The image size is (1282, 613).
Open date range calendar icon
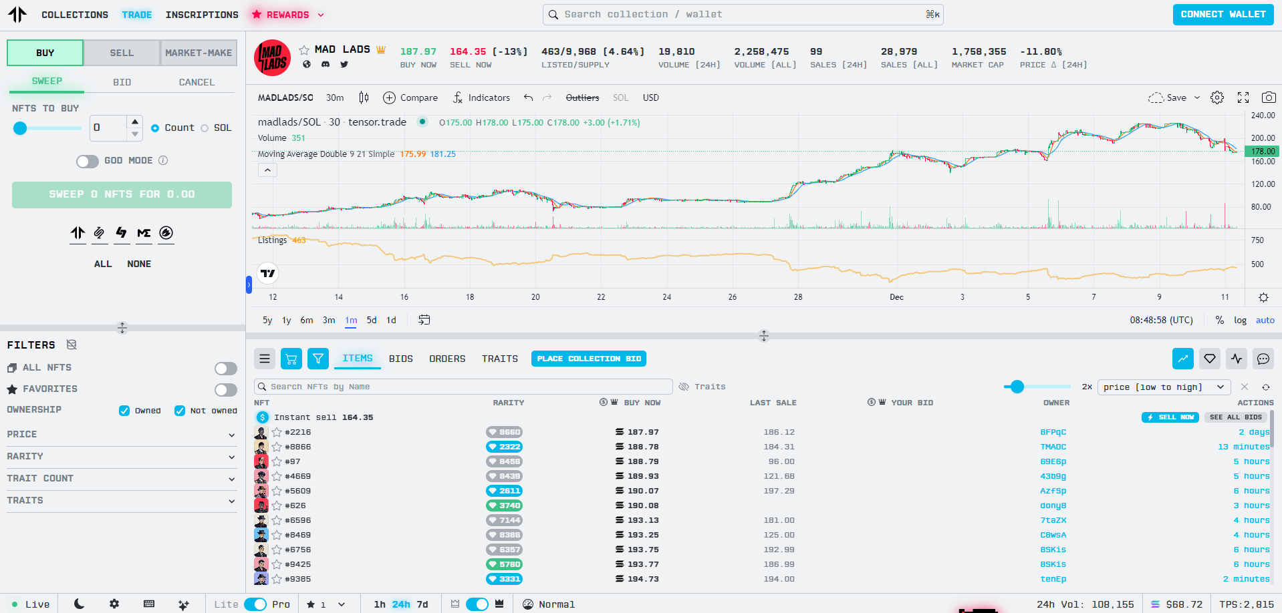click(424, 320)
